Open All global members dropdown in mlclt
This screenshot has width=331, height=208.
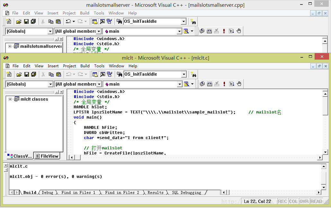(x=99, y=84)
